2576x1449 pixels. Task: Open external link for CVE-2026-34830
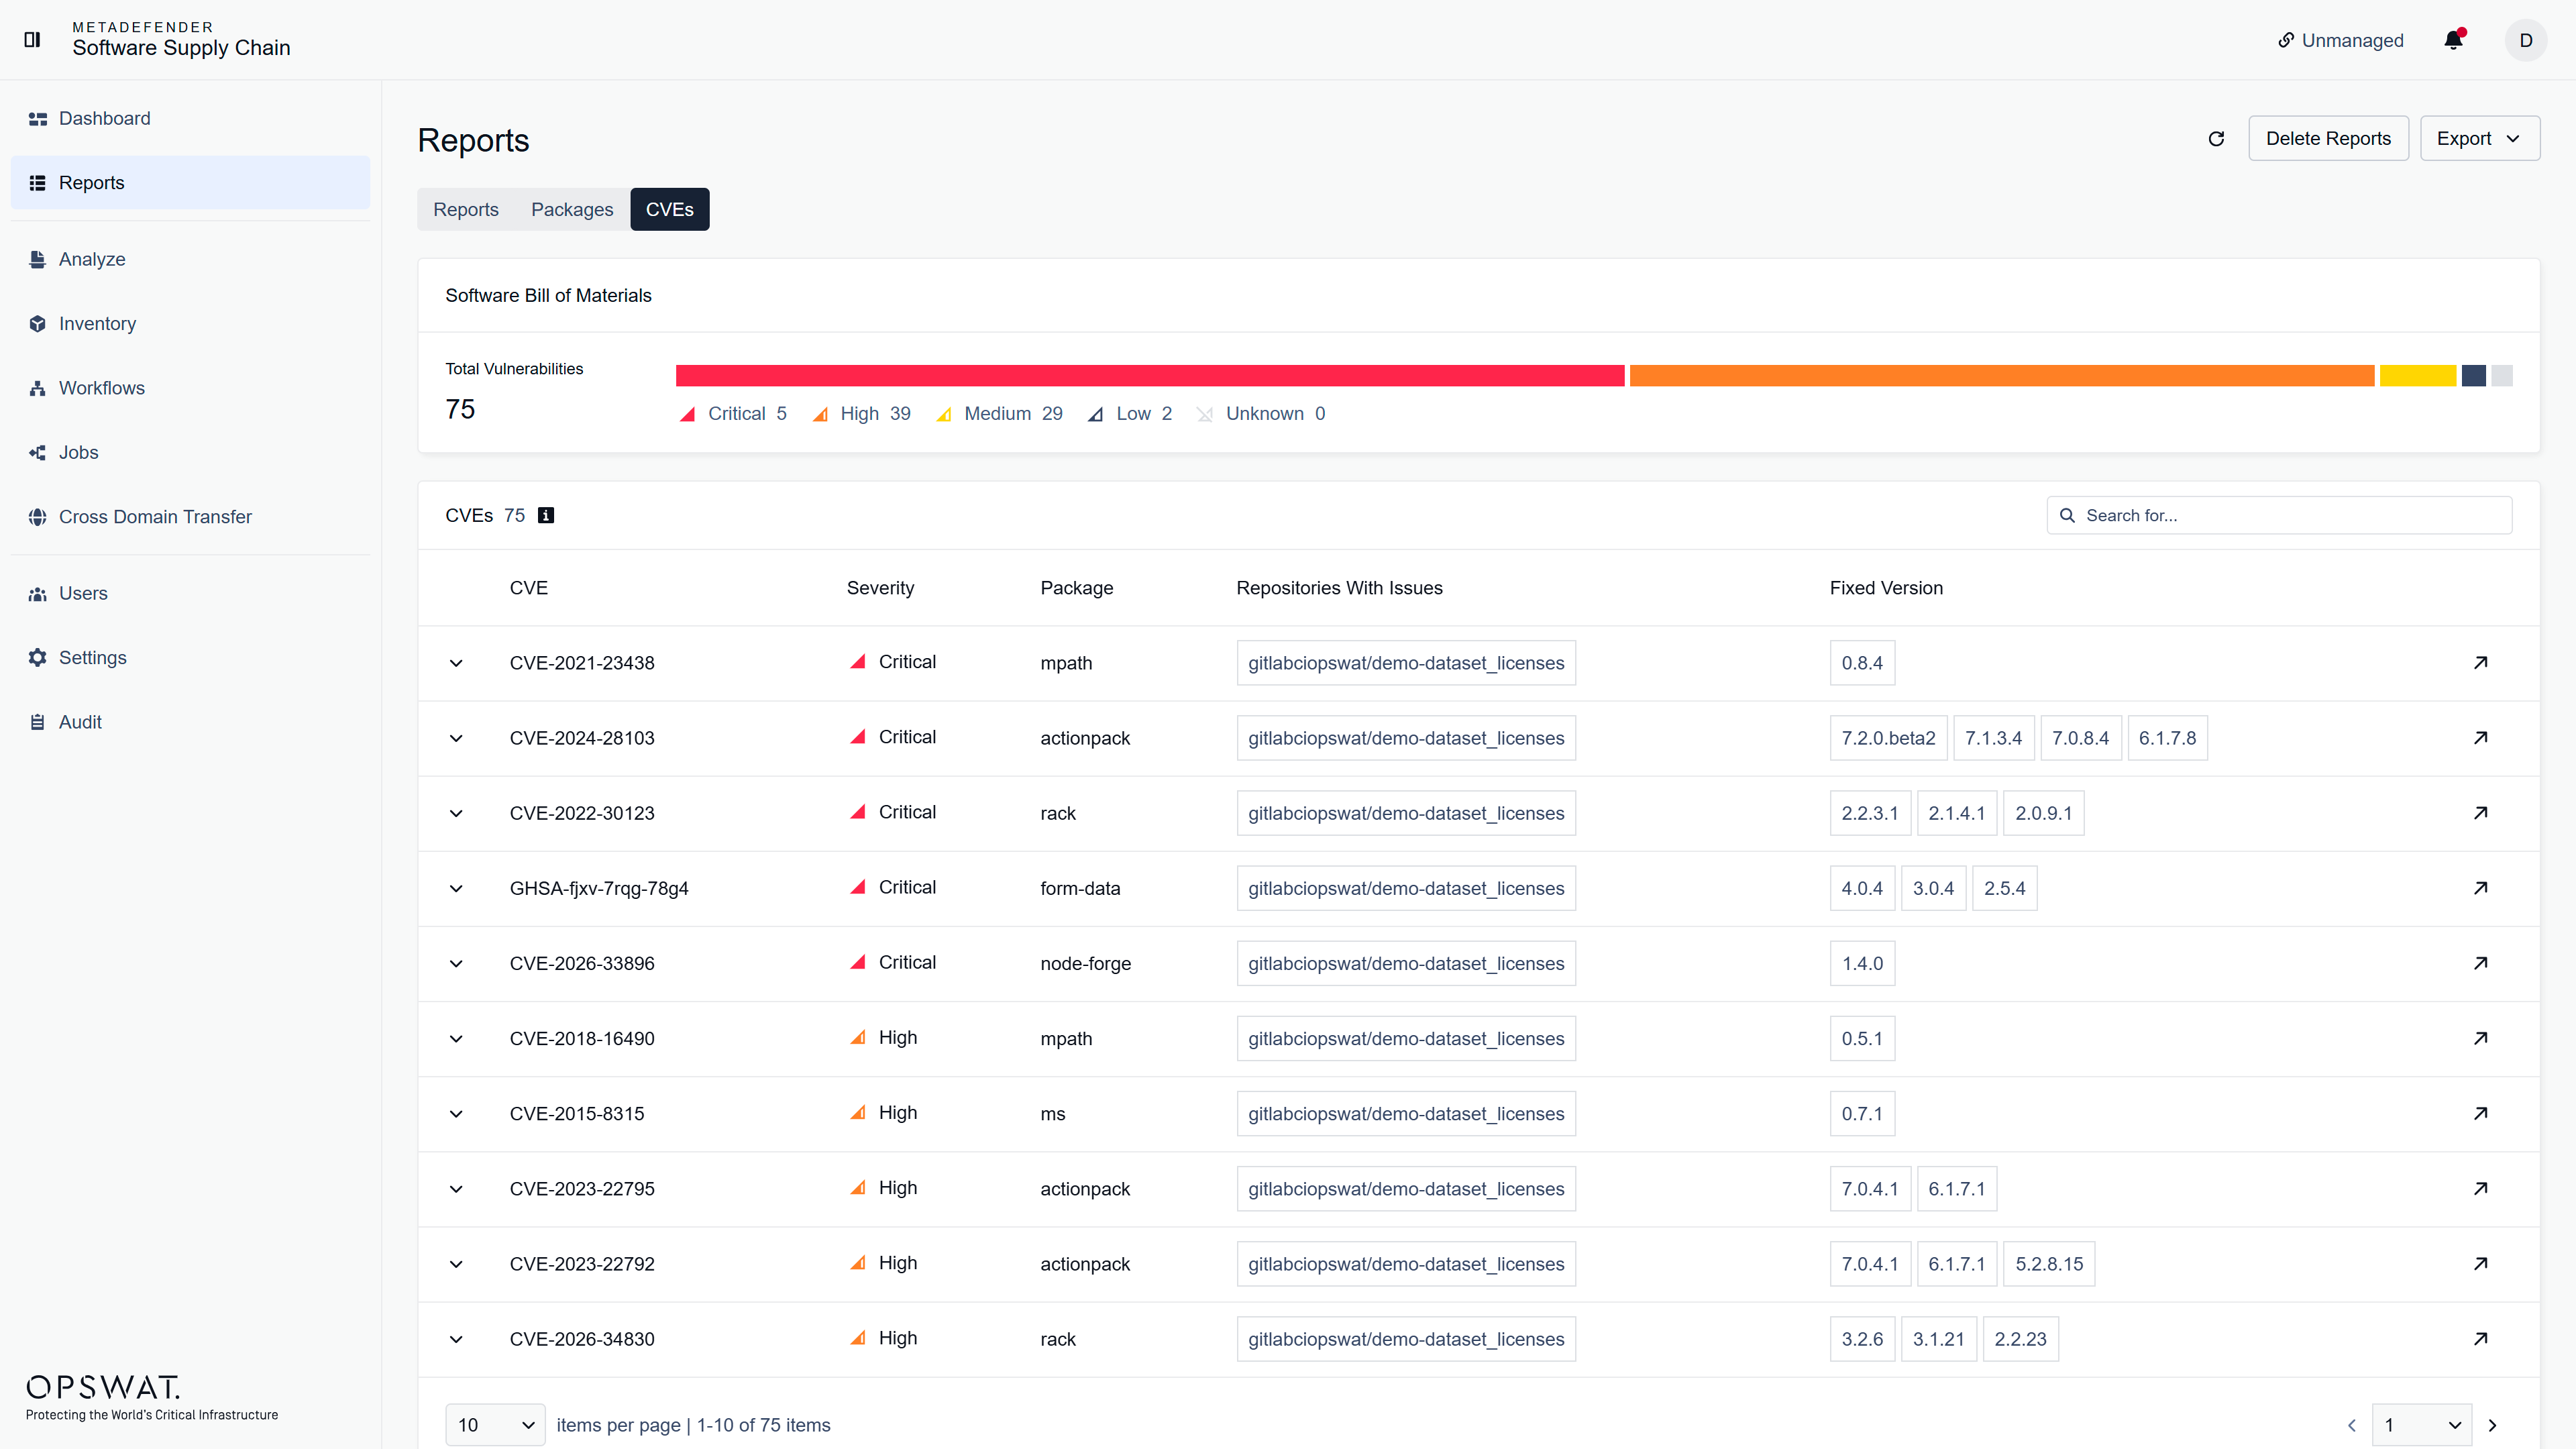click(x=2480, y=1339)
